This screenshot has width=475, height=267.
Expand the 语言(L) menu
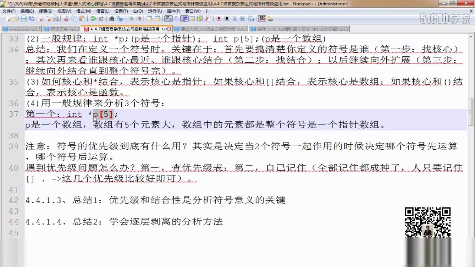(103, 11)
